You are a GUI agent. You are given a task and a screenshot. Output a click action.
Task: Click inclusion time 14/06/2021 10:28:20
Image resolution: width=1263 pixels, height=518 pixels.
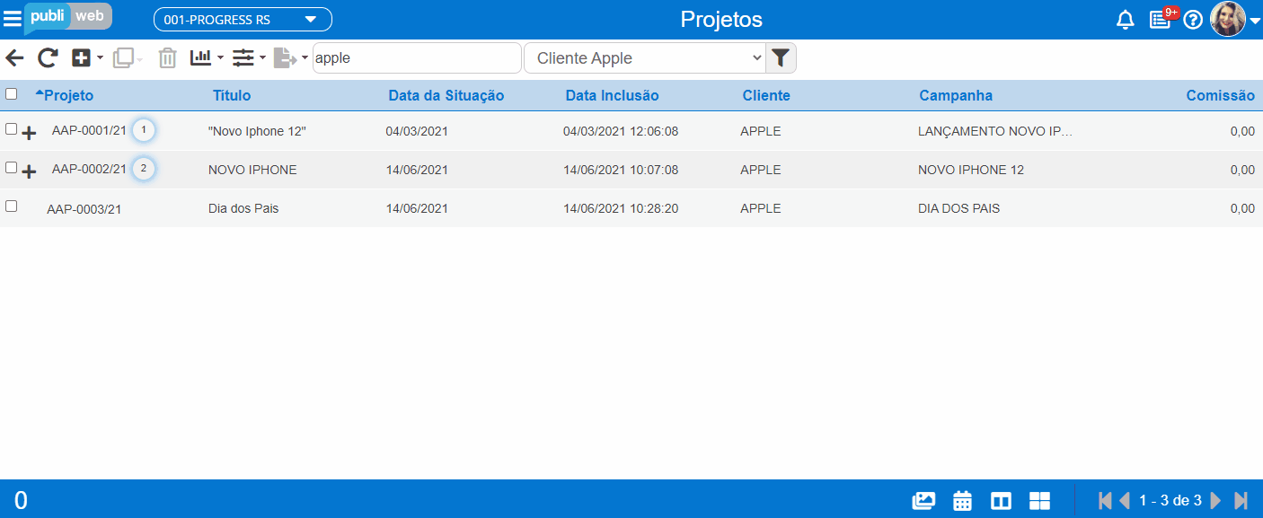621,208
